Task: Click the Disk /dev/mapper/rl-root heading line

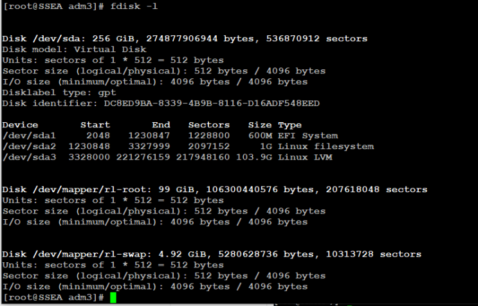Action: (215, 190)
